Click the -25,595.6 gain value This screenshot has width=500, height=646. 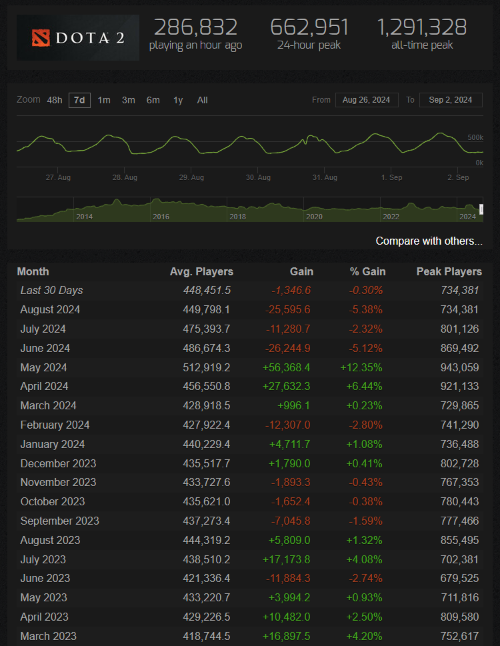click(x=288, y=309)
